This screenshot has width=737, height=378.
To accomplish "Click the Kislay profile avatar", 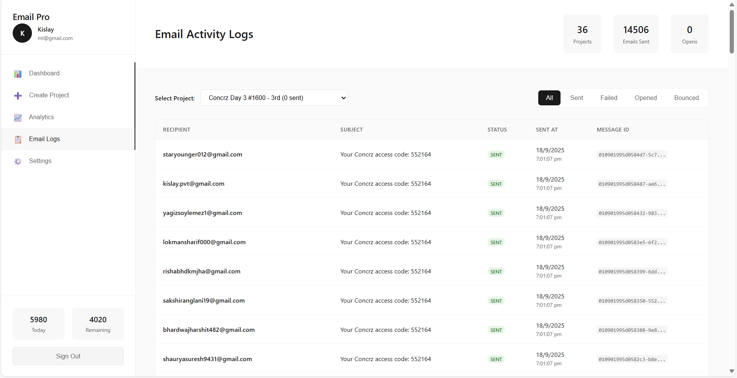I will [22, 33].
